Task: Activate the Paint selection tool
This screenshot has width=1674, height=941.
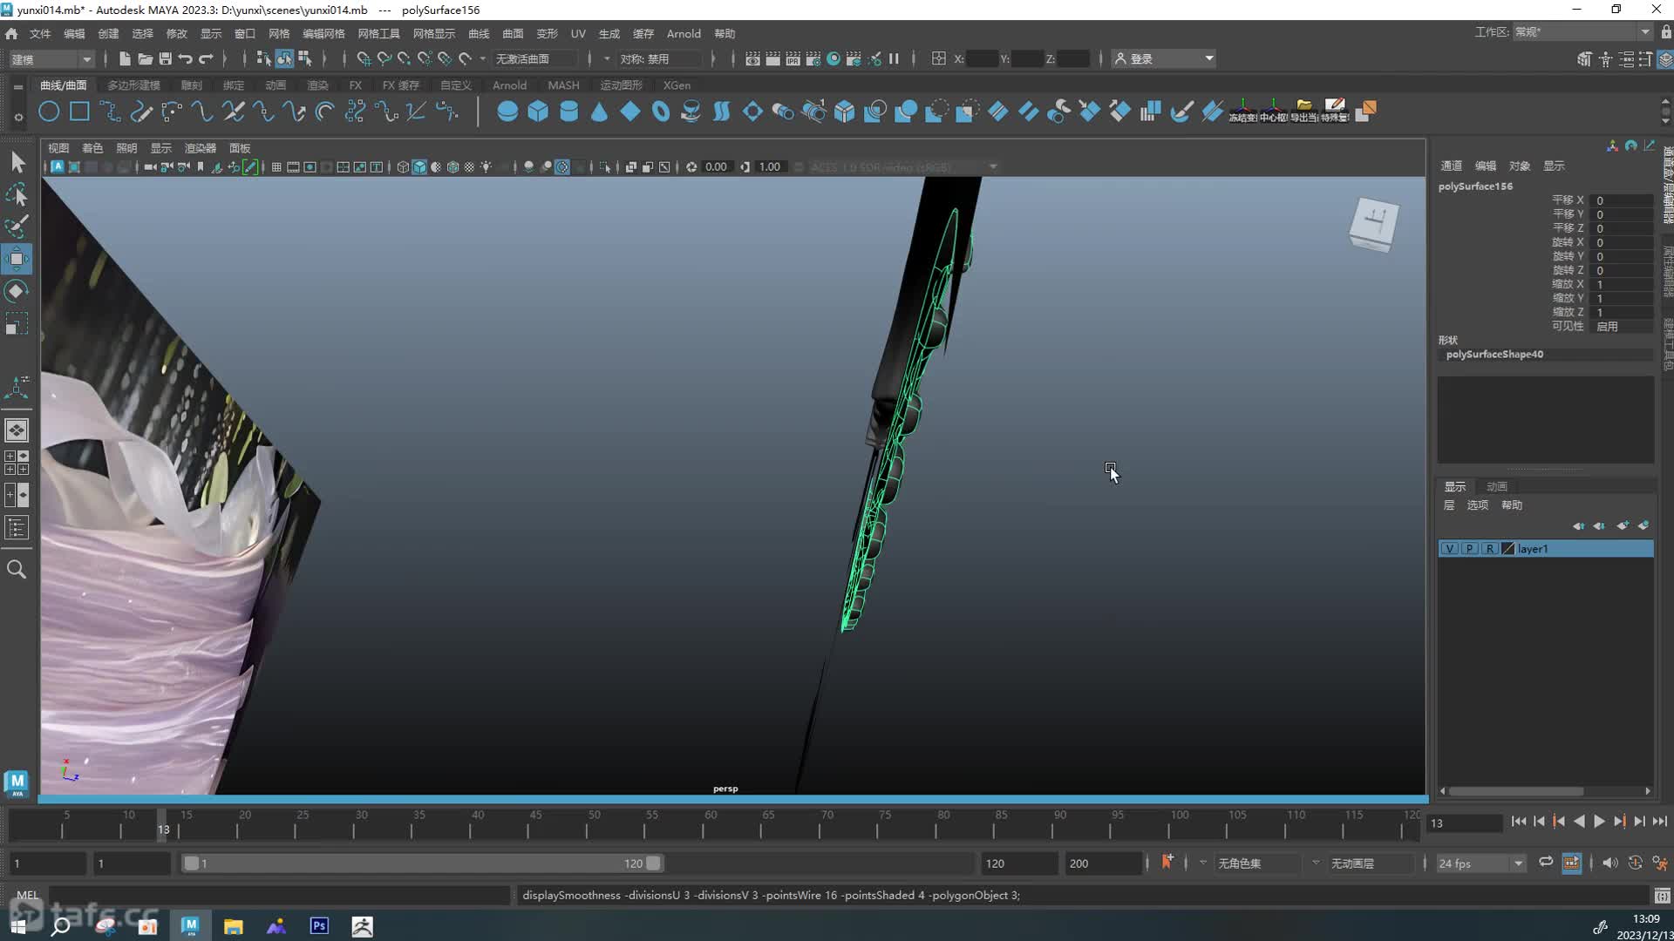Action: 17,227
